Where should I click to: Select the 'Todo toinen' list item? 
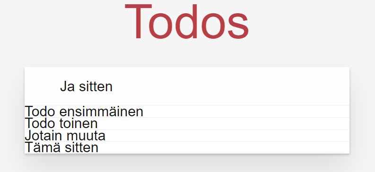[187, 123]
